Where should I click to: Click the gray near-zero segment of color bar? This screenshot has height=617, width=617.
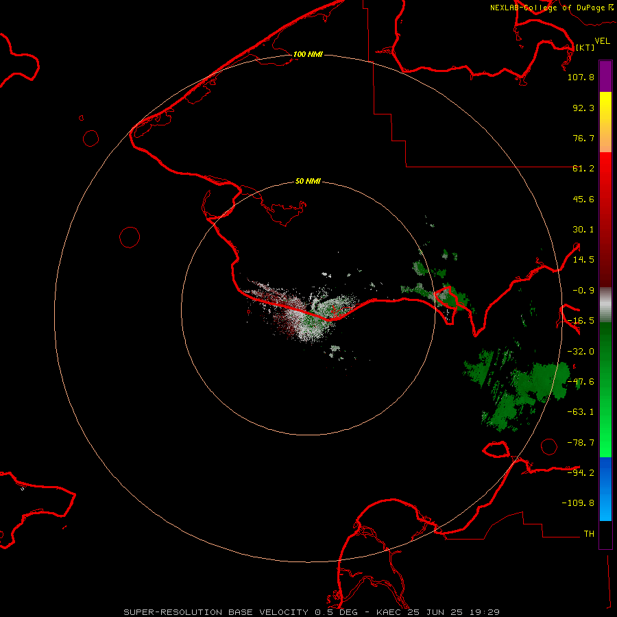coord(605,305)
